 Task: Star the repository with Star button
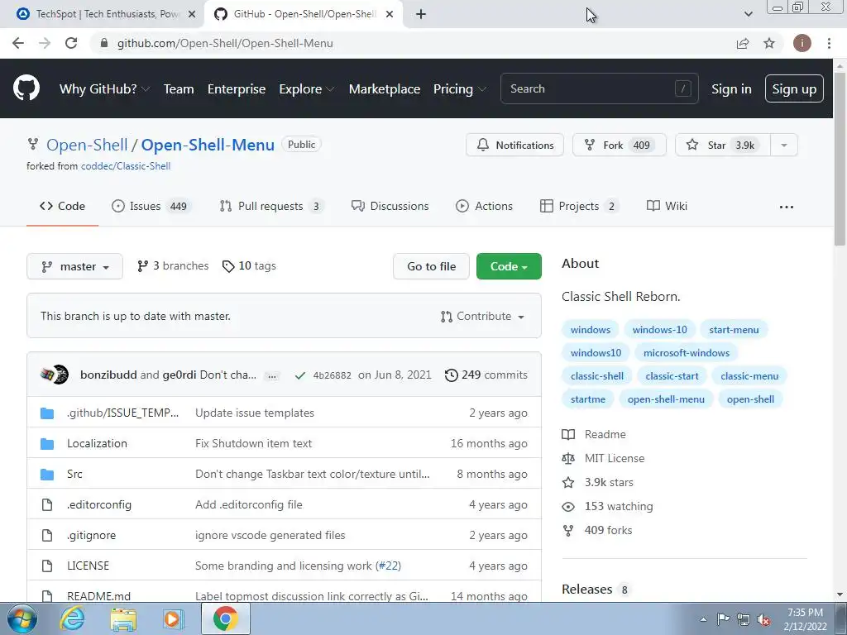[x=723, y=146]
